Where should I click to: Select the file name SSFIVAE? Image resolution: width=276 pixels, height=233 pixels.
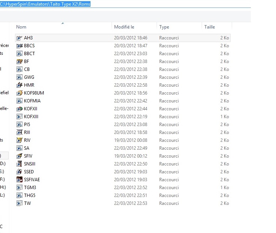click(x=32, y=180)
